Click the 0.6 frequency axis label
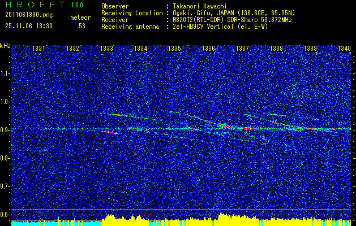Image resolution: width=356 pixels, height=226 pixels. click(5, 215)
